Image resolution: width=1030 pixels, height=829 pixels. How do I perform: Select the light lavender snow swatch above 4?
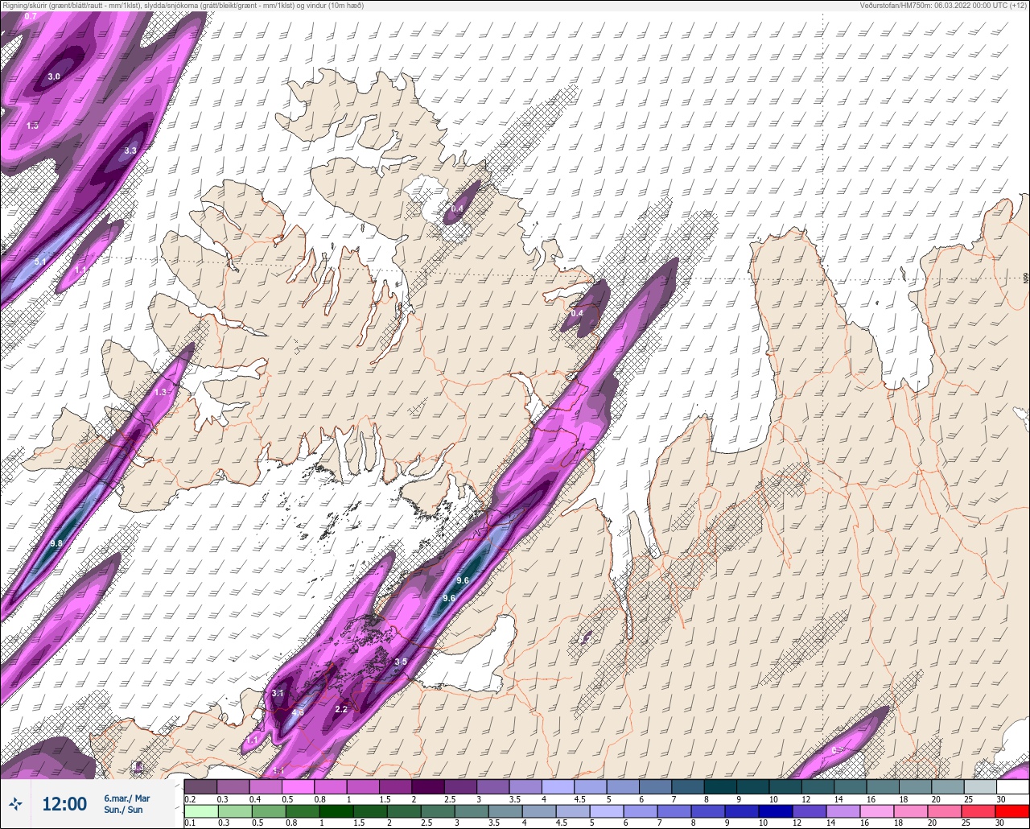pos(557,786)
